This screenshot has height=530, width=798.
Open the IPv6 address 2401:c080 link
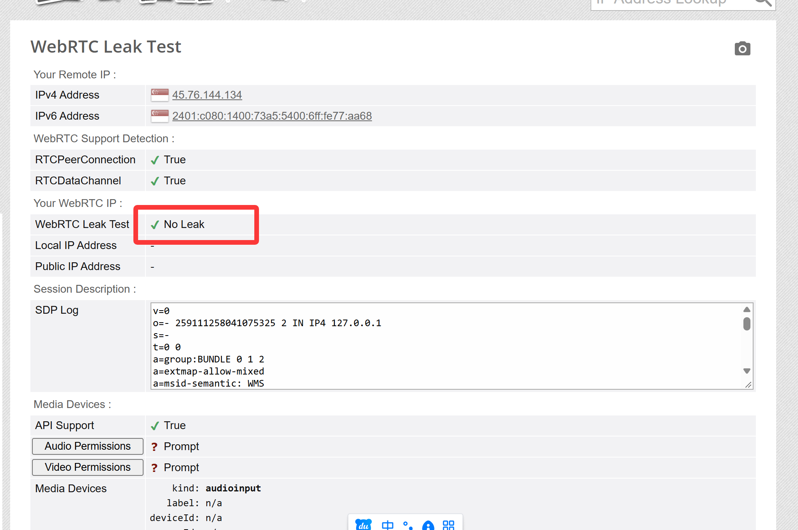(272, 116)
